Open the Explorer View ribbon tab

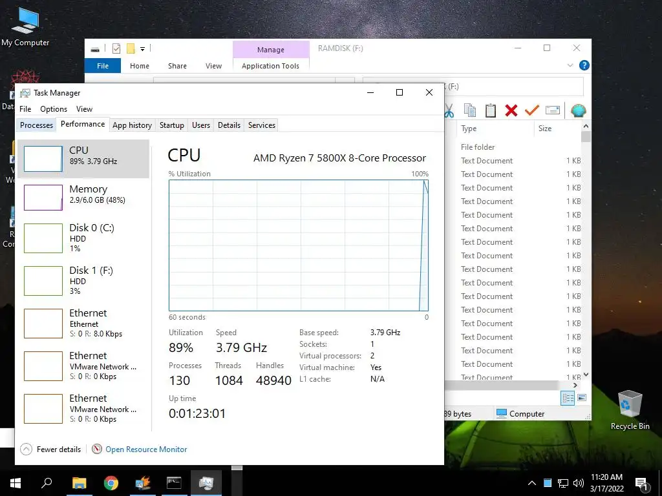point(213,66)
